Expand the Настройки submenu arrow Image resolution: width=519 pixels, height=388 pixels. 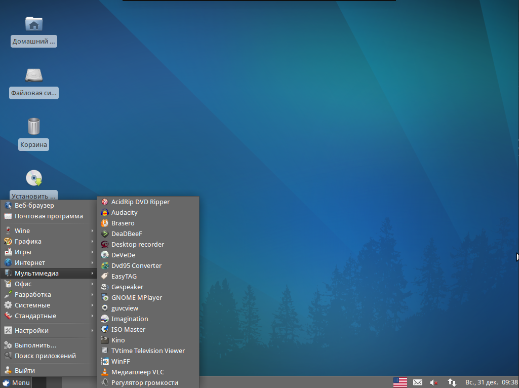pyautogui.click(x=92, y=330)
